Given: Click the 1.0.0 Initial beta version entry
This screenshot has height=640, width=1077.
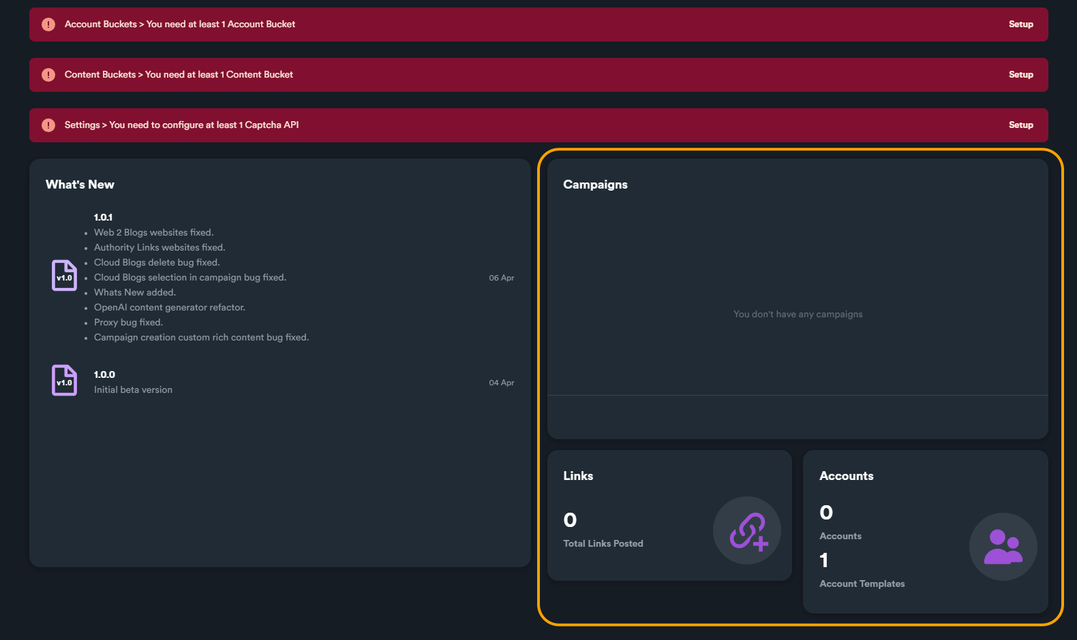Looking at the screenshot, I should 133,382.
